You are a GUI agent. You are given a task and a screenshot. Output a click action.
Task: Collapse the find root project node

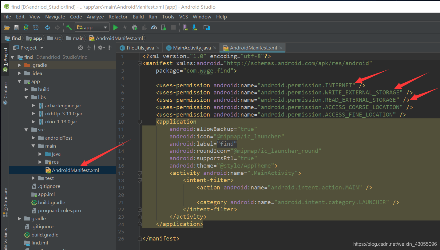tap(13, 57)
